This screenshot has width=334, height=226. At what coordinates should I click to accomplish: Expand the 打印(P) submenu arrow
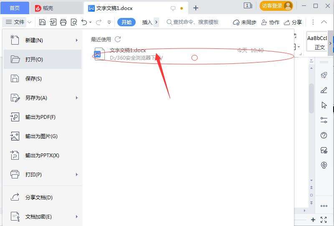(77, 174)
